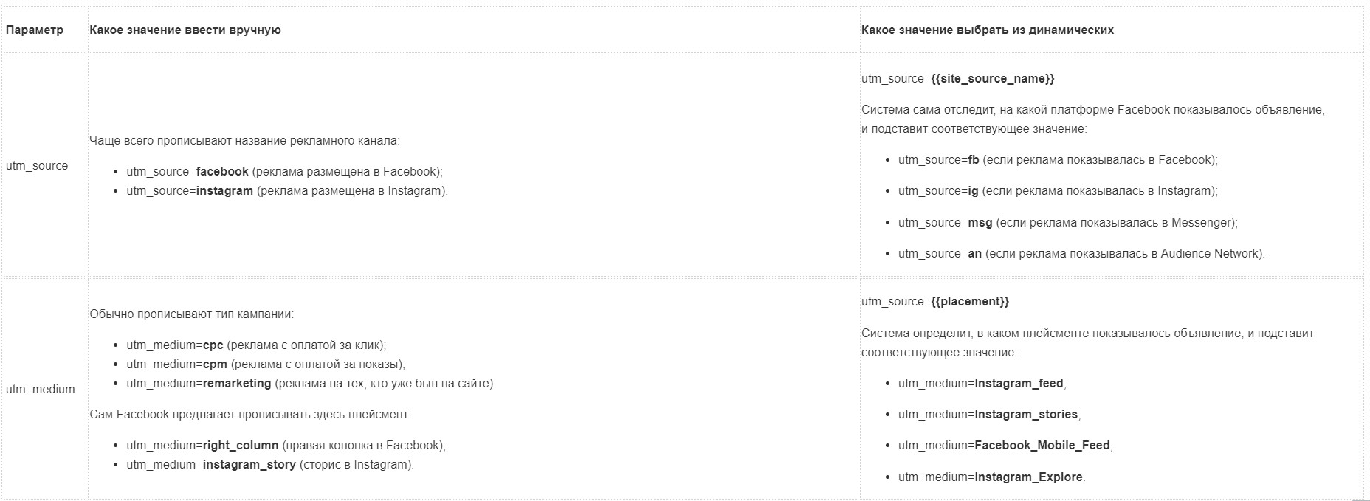
Task: Click the bold "facebook" value in utm_source=facebook
Action: [x=222, y=172]
